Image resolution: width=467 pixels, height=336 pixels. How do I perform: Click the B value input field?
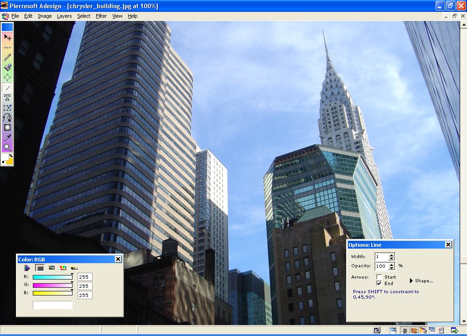(x=85, y=295)
